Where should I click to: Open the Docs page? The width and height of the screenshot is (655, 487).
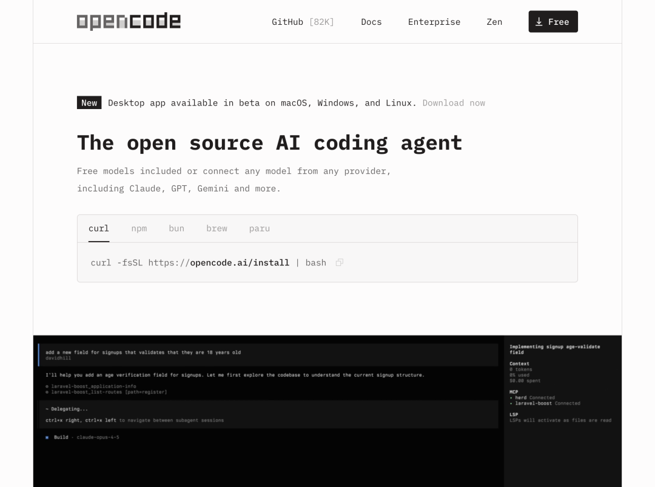[371, 22]
